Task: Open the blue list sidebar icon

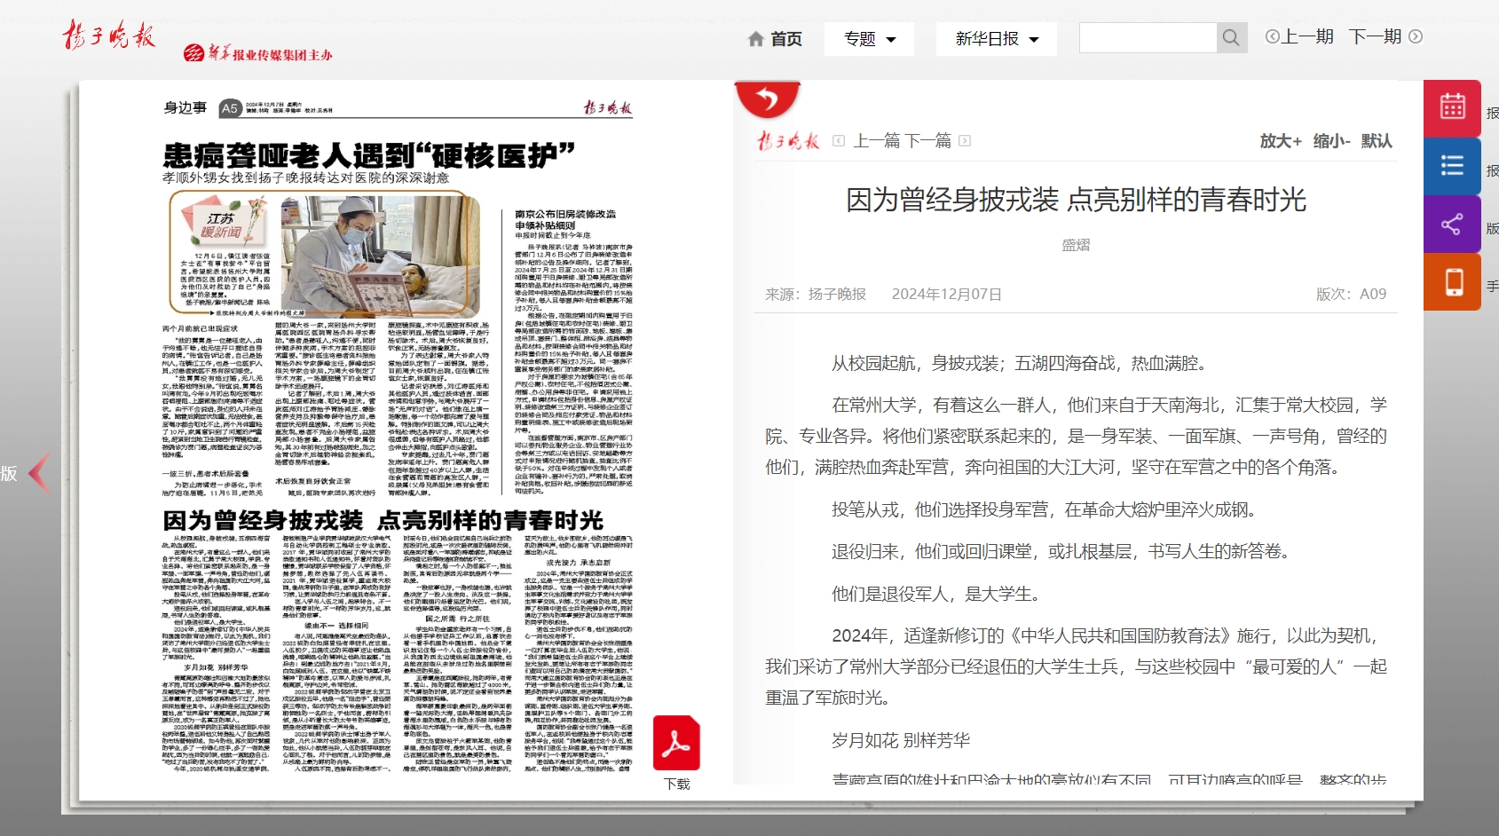Action: coord(1452,166)
